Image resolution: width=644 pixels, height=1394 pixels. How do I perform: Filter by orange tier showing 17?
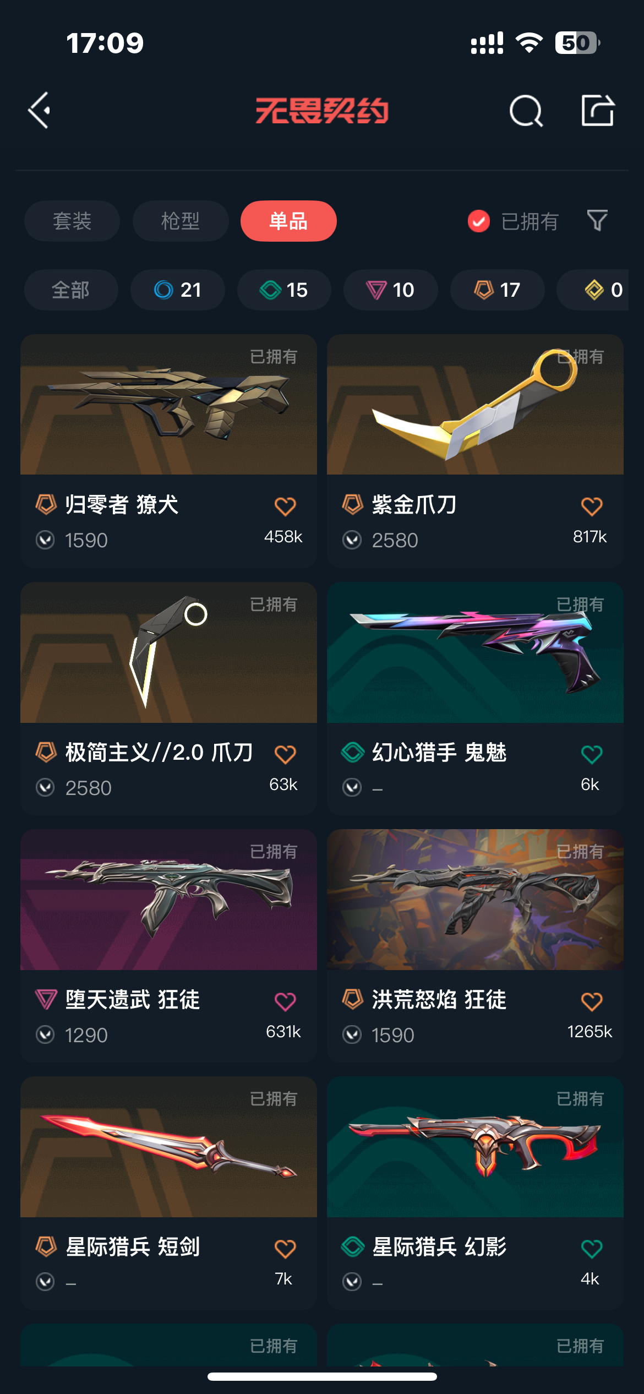click(498, 290)
